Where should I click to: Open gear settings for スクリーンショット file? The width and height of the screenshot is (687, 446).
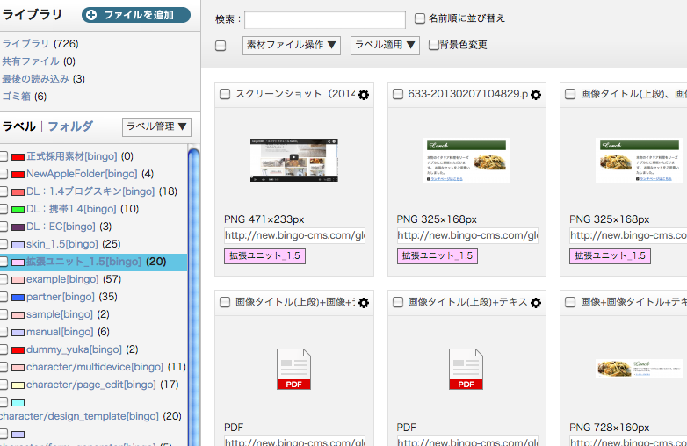(x=364, y=95)
